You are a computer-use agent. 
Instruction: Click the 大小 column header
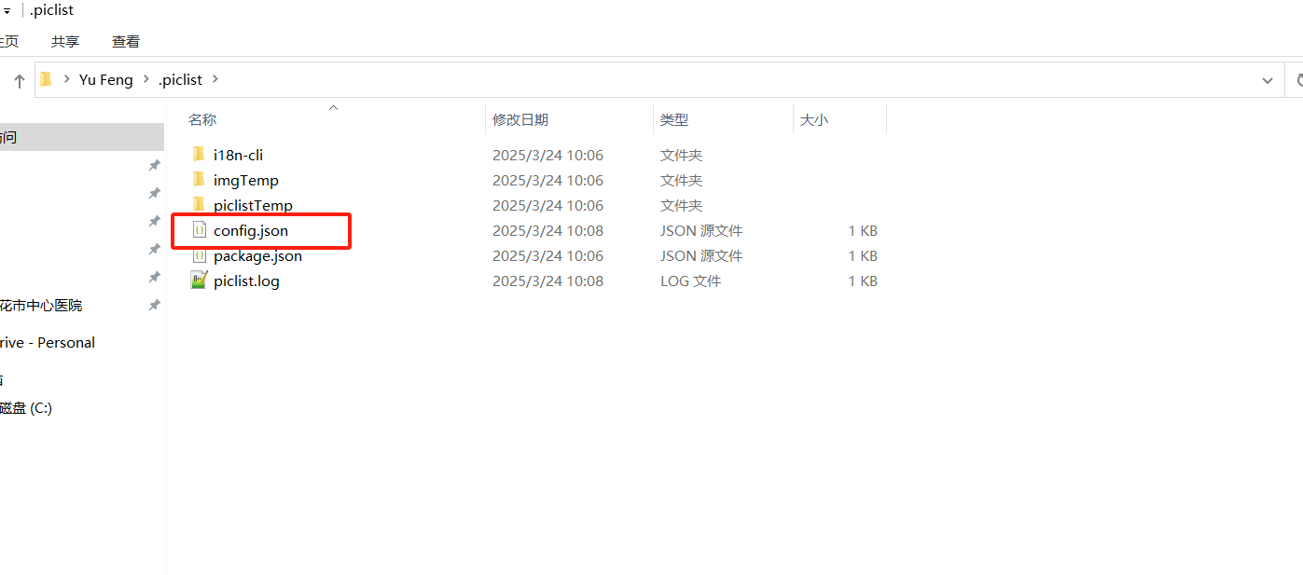(814, 119)
